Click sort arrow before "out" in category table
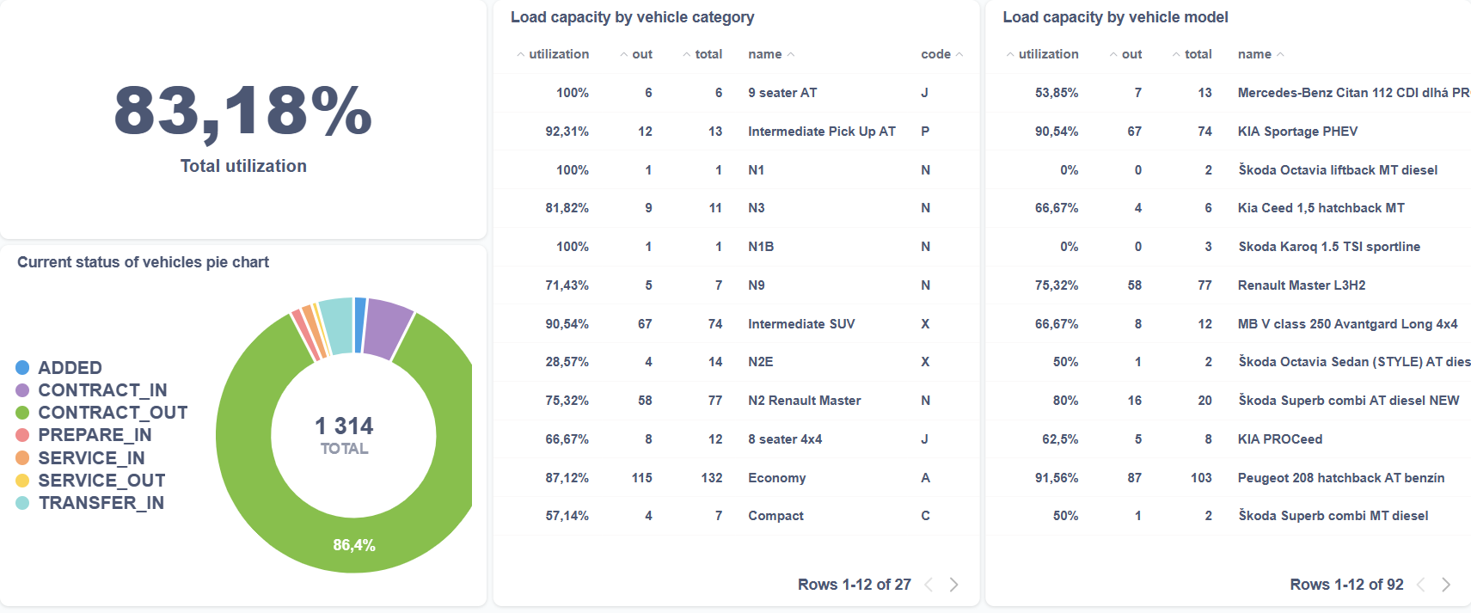The image size is (1471, 613). click(623, 55)
